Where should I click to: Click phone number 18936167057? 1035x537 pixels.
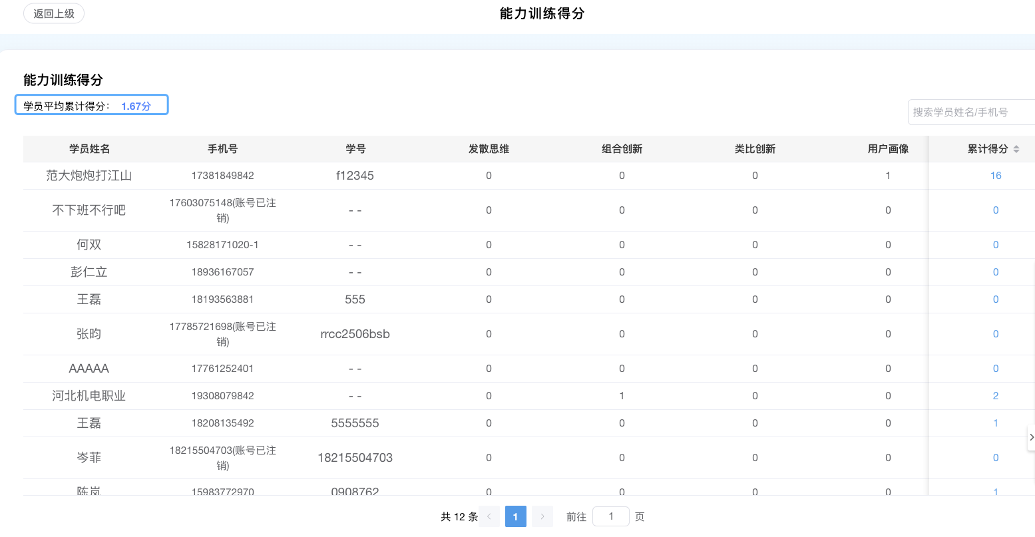[223, 272]
